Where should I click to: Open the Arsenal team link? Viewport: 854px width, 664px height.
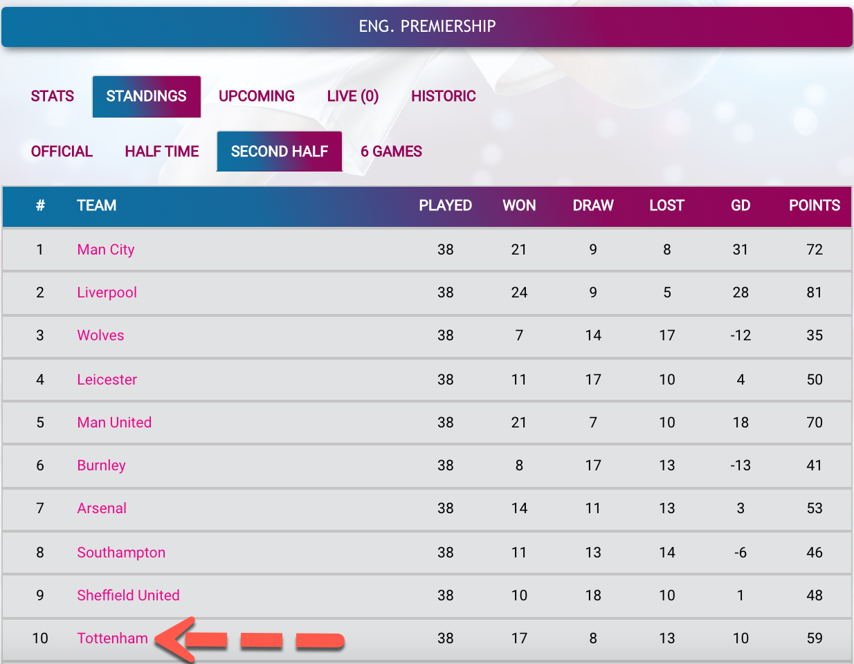[x=102, y=508]
